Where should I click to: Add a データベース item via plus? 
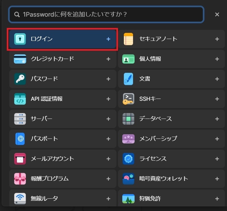(217, 119)
